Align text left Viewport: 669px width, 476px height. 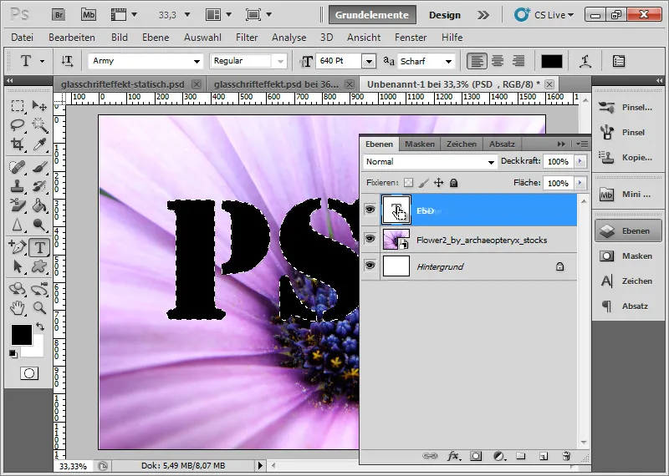(x=477, y=61)
